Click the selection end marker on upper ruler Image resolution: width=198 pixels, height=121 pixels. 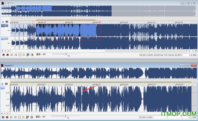click(96, 20)
